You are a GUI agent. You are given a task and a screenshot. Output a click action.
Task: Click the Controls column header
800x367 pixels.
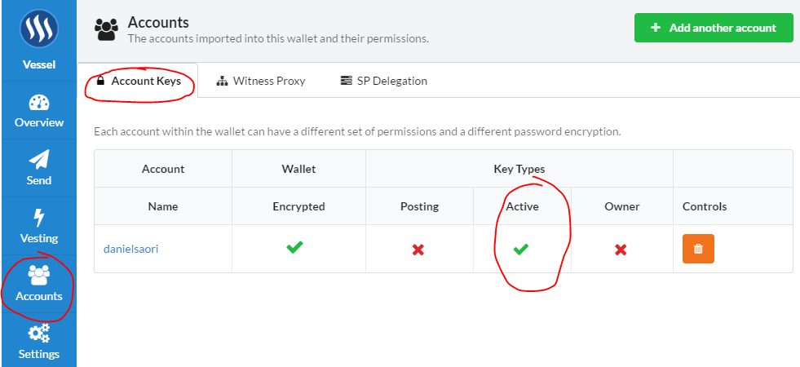(x=704, y=206)
